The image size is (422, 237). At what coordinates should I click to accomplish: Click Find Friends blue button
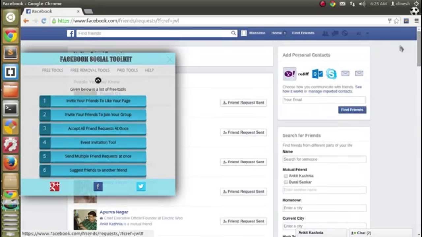352,110
